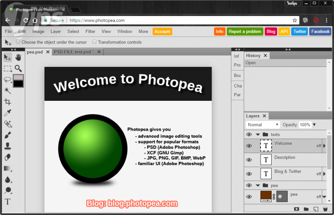
Task: Hide the Welcome text layer
Action: (x=249, y=146)
